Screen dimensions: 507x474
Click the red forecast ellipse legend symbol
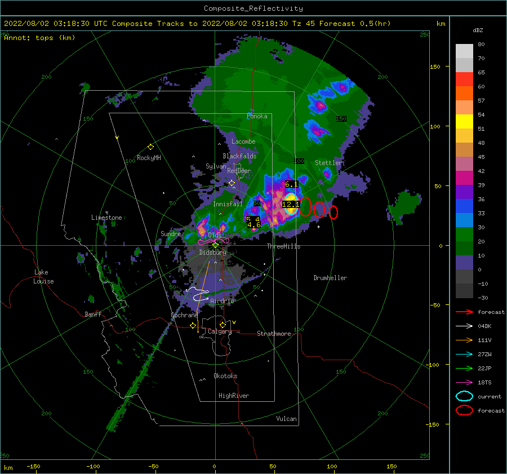tap(464, 410)
